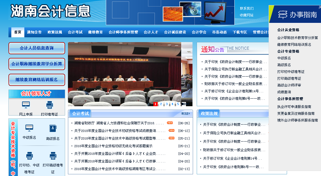This screenshot has height=176, width=321.
Task: Select the 首页 navigation tab
Action: pyautogui.click(x=18, y=32)
